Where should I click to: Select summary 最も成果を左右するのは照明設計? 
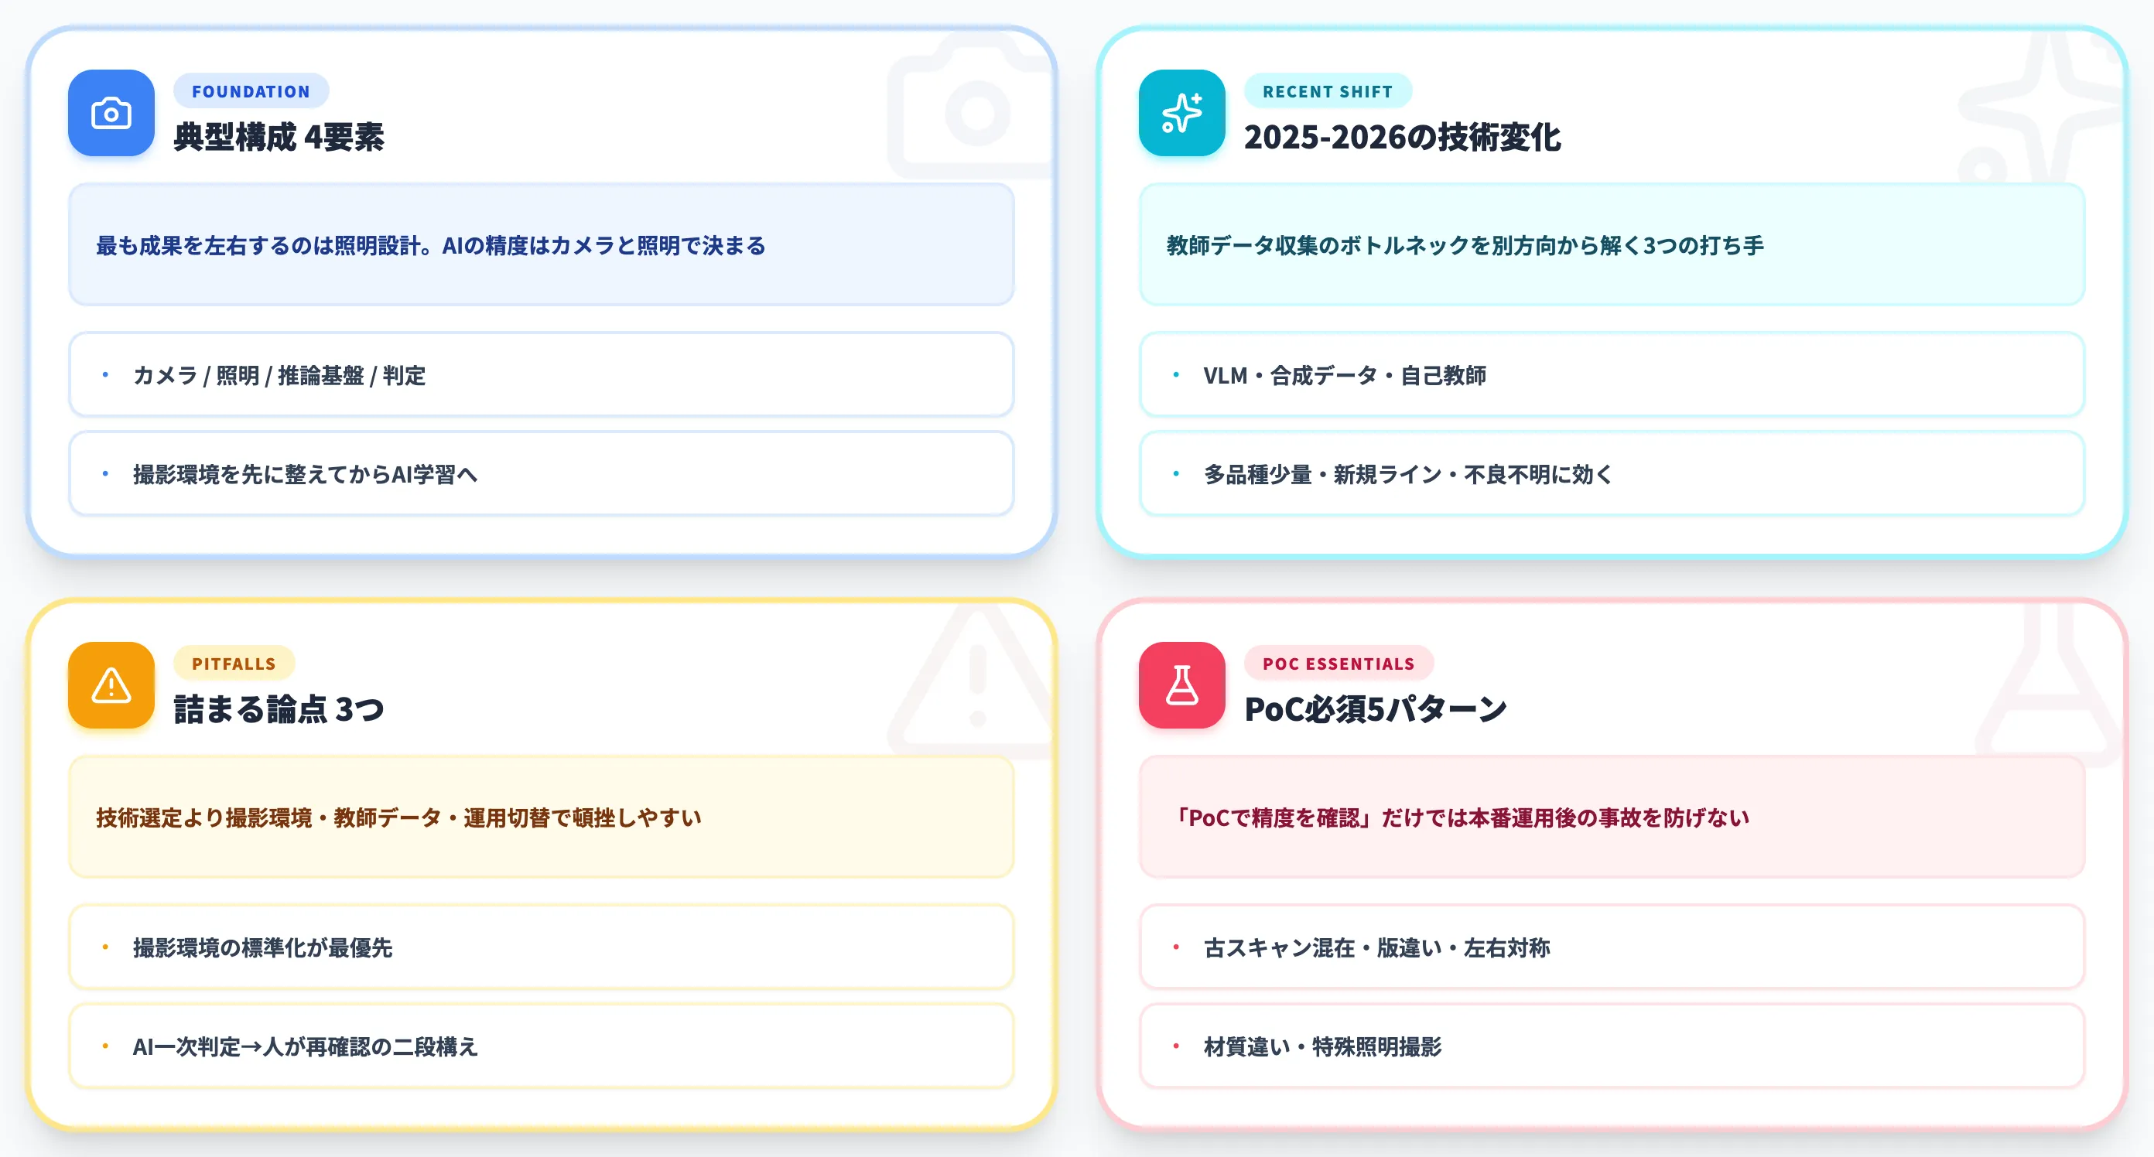click(541, 245)
